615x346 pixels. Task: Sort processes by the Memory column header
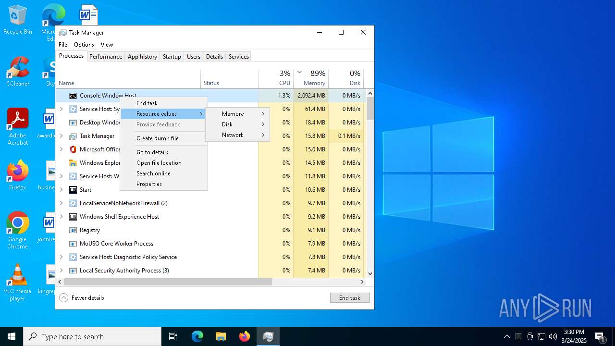pos(311,78)
